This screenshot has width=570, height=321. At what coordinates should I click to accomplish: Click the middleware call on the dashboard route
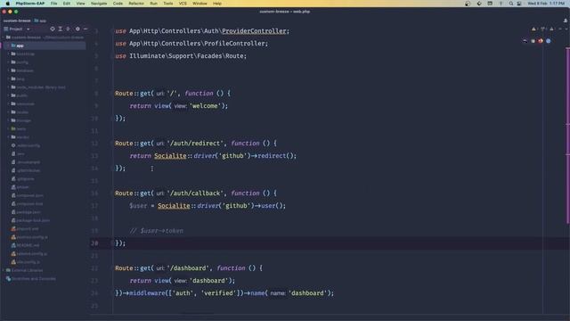click(147, 293)
